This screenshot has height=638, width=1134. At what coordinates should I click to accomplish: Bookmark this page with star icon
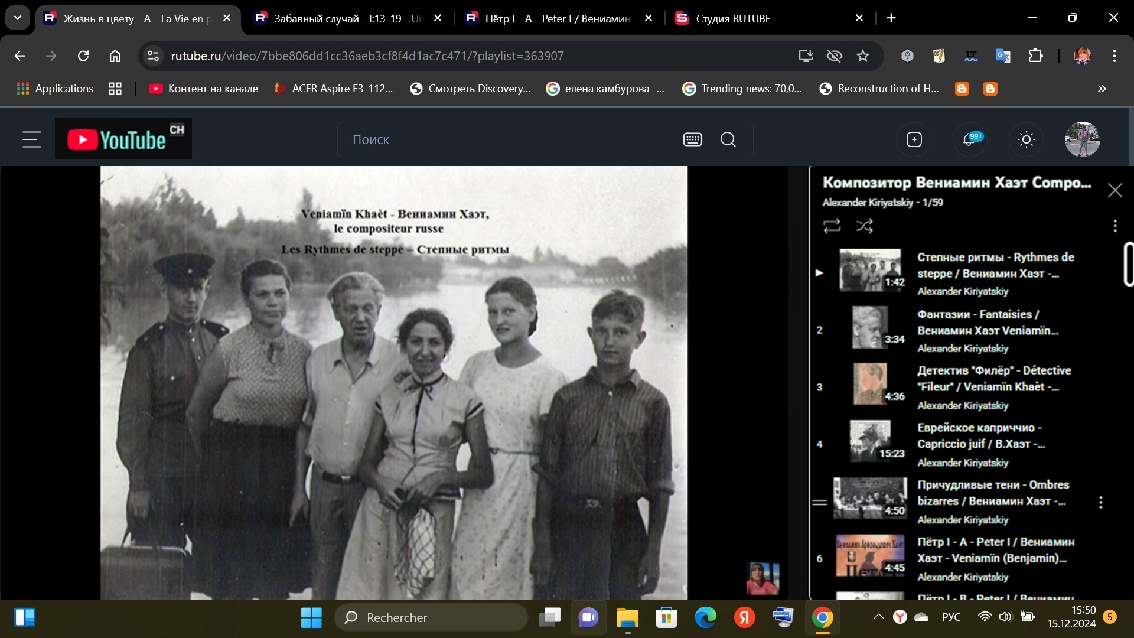pyautogui.click(x=863, y=56)
